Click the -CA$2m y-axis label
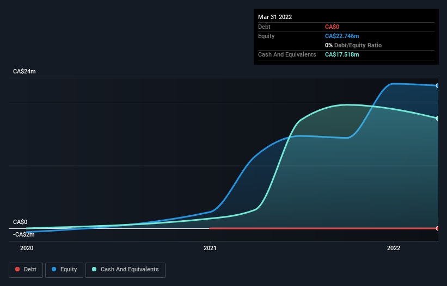447x286 pixels. (23, 235)
